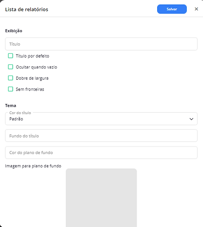Image resolution: width=203 pixels, height=227 pixels.
Task: Click the Imagem para plano de fundo label
Action: pos(33,166)
